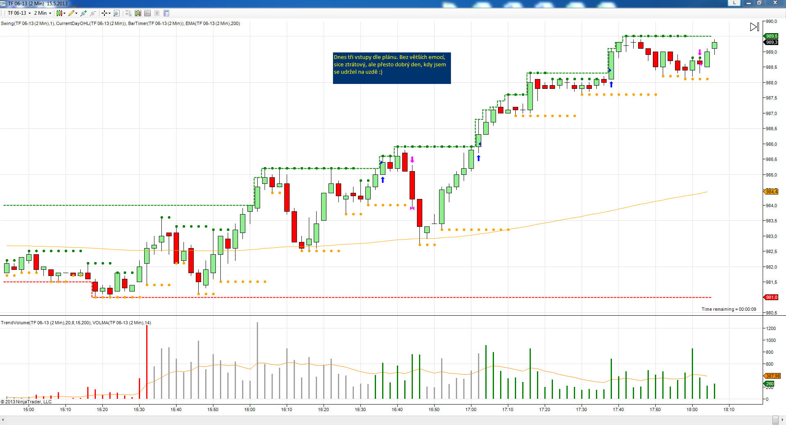
Task: Open the chart Properties icon
Action: [166, 13]
